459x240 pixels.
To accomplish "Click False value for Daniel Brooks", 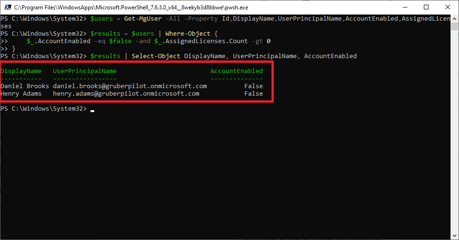I will click(x=254, y=86).
